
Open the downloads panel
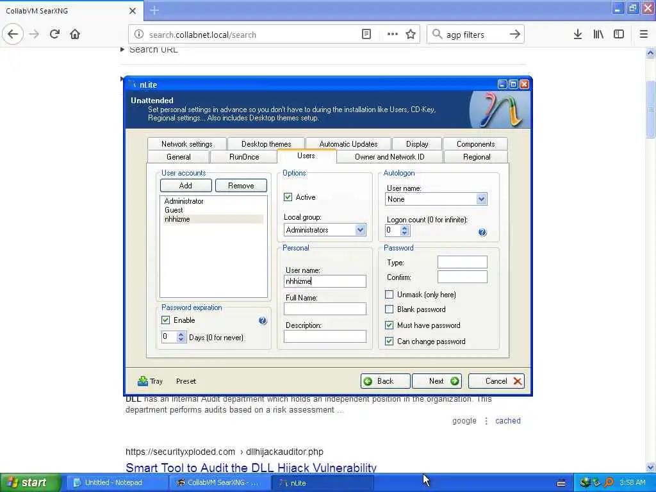[578, 35]
